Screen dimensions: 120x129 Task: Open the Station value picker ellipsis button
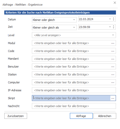(x=113, y=75)
